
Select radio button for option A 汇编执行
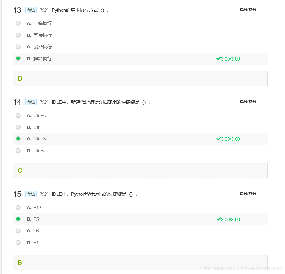(18, 23)
